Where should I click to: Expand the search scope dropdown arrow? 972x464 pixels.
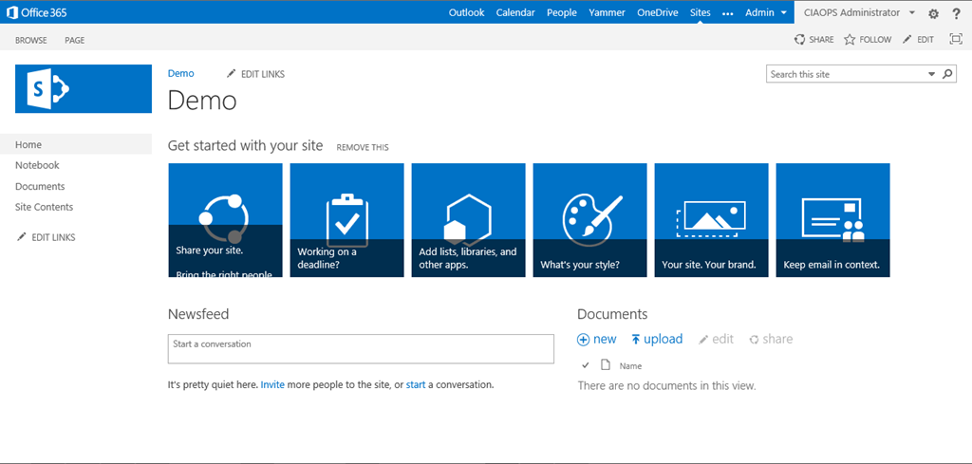pos(930,74)
